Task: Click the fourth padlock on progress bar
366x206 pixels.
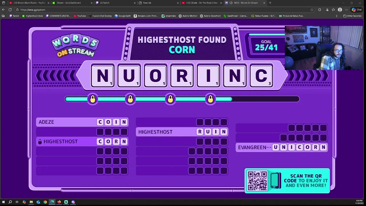Action: pyautogui.click(x=210, y=99)
